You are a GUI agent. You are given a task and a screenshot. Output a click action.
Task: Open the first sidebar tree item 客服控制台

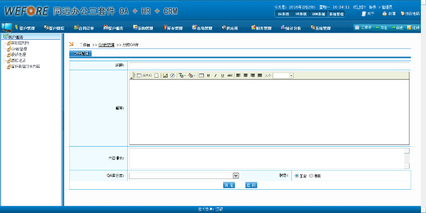[18, 43]
